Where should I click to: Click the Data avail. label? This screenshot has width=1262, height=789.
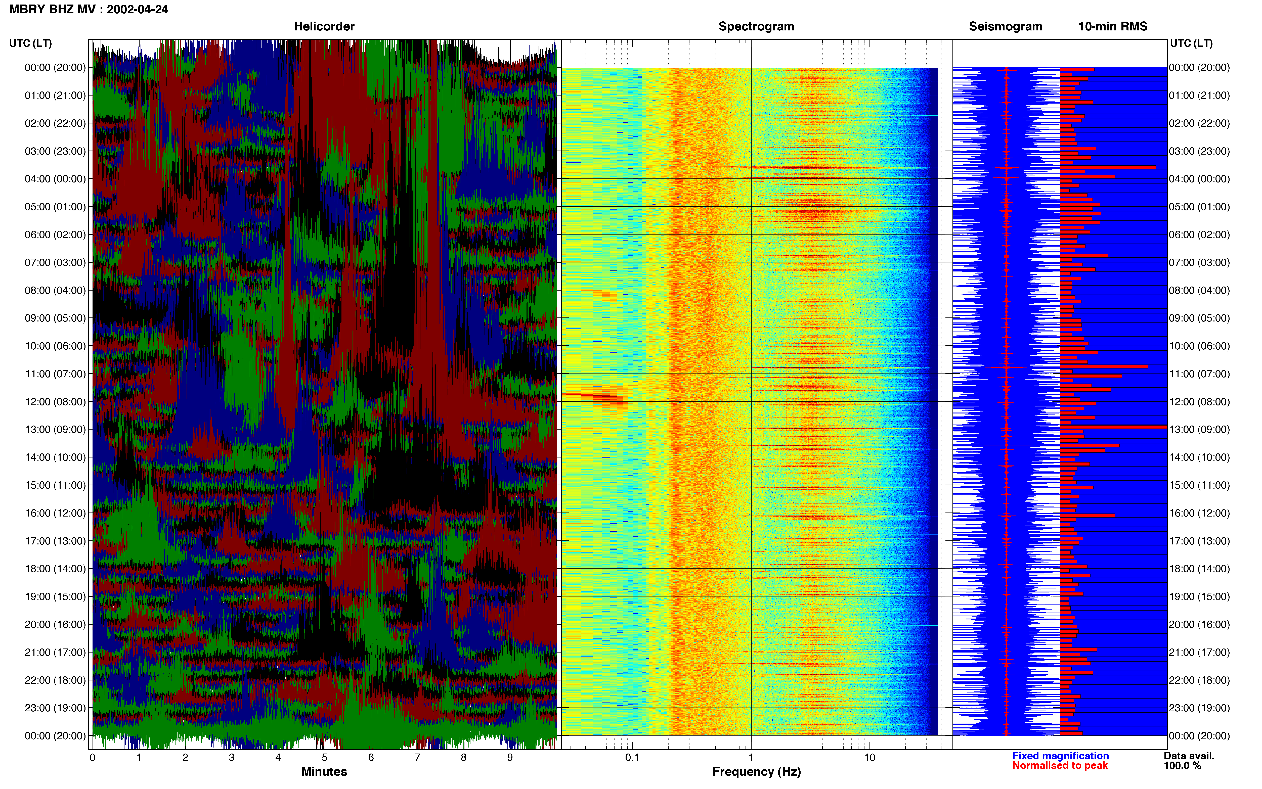click(x=1189, y=756)
